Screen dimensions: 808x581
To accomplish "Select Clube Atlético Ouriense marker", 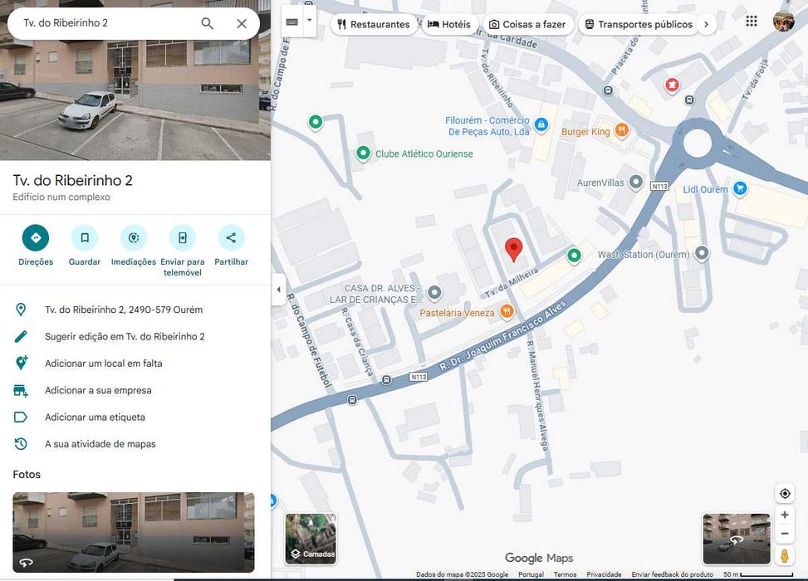I will (363, 153).
